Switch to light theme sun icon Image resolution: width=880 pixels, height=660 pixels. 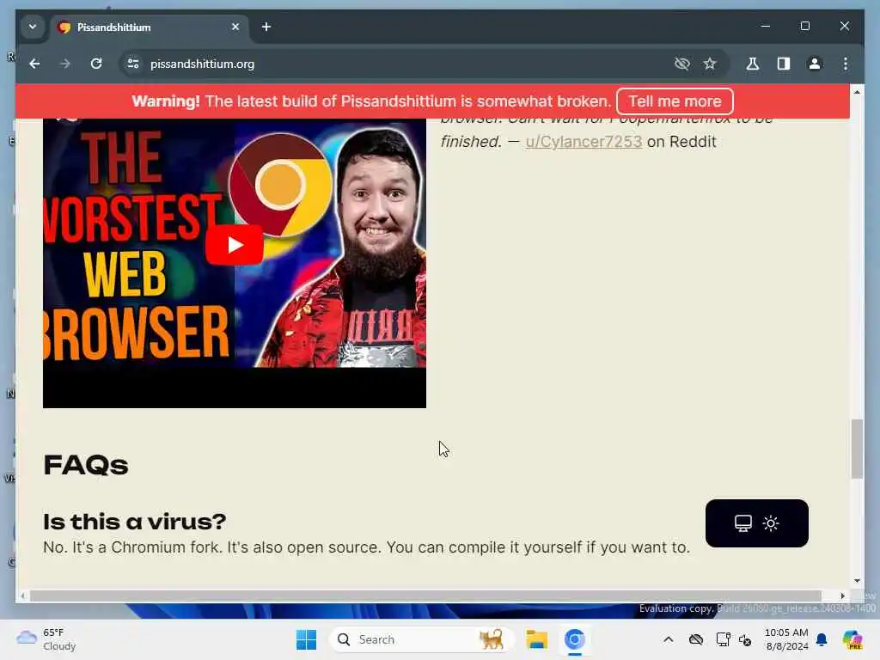coord(771,523)
